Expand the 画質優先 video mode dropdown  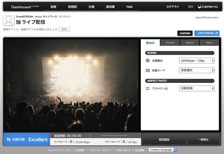pos(197,70)
